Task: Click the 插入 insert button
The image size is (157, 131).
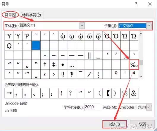Action: [115, 124]
